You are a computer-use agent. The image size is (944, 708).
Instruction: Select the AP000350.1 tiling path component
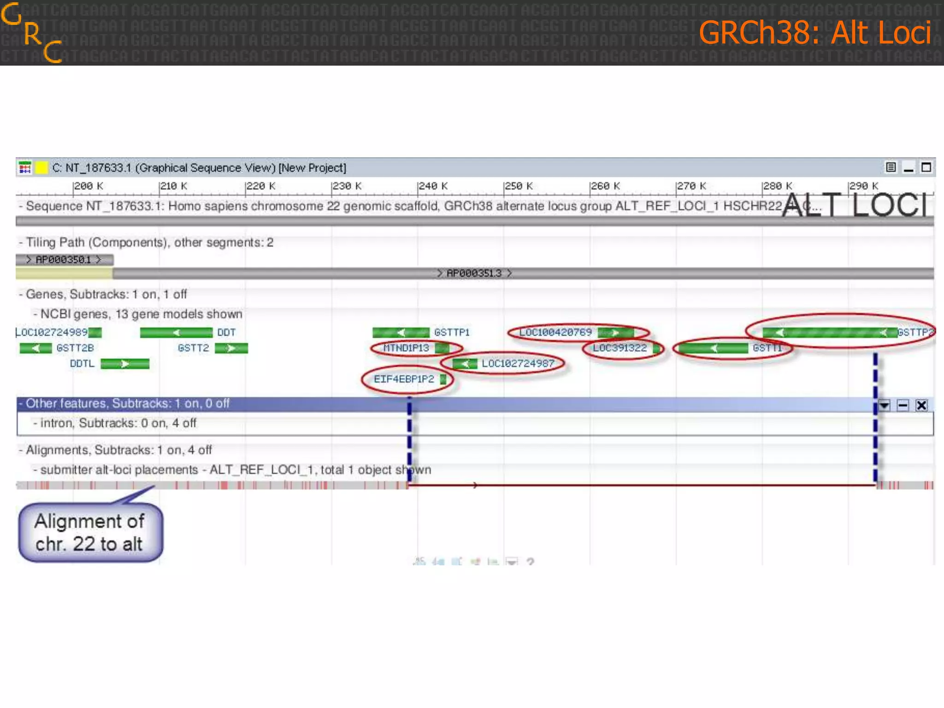coord(65,260)
